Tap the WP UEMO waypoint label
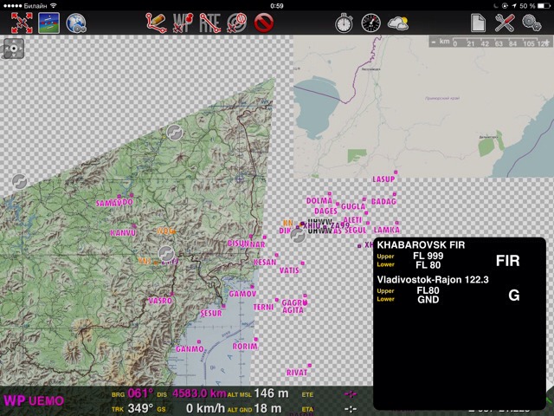554x416 pixels. pos(35,400)
